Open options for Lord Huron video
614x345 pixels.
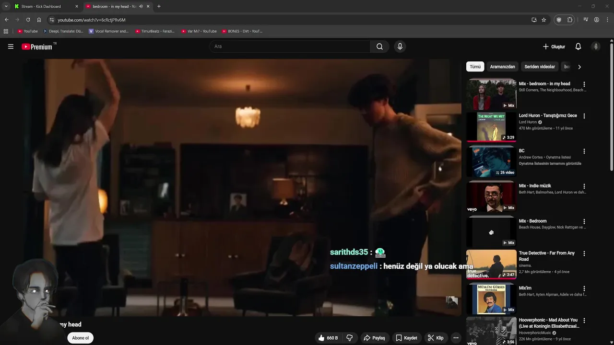point(584,116)
